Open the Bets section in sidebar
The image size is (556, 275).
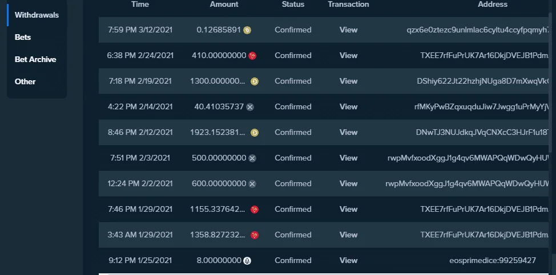click(23, 37)
